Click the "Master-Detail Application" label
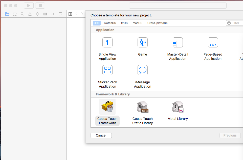 click(178, 57)
